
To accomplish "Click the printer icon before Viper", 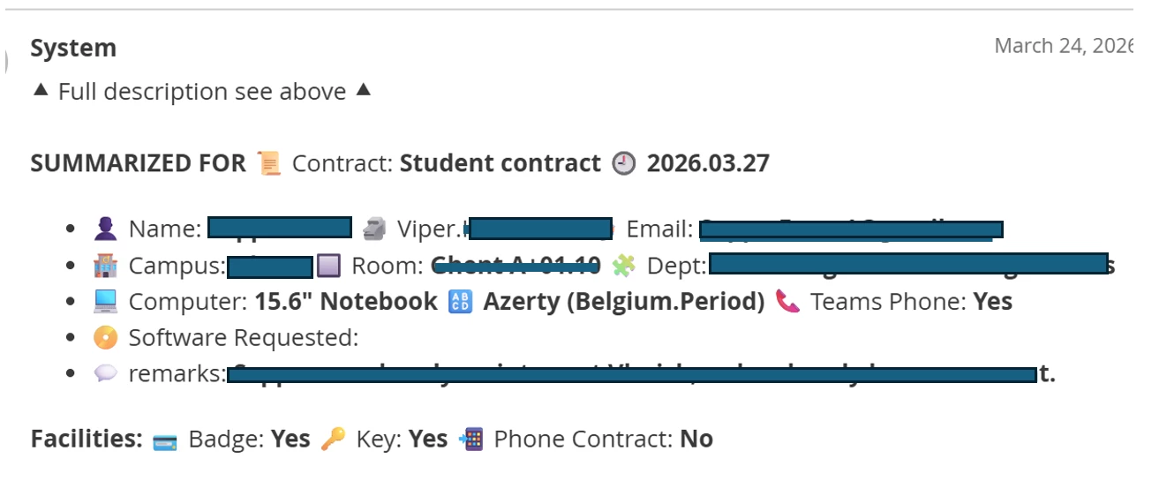I will pyautogui.click(x=374, y=229).
